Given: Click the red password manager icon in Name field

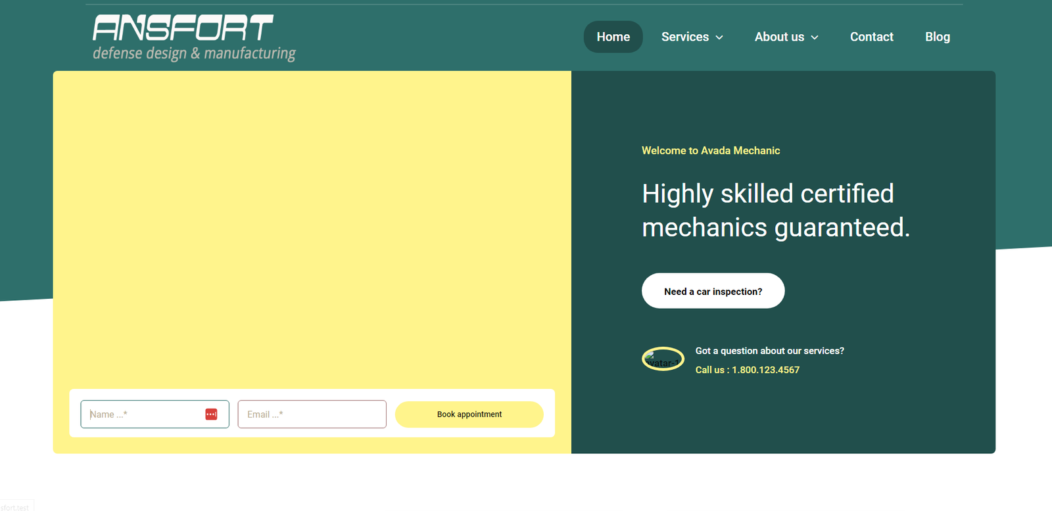Looking at the screenshot, I should tap(211, 414).
